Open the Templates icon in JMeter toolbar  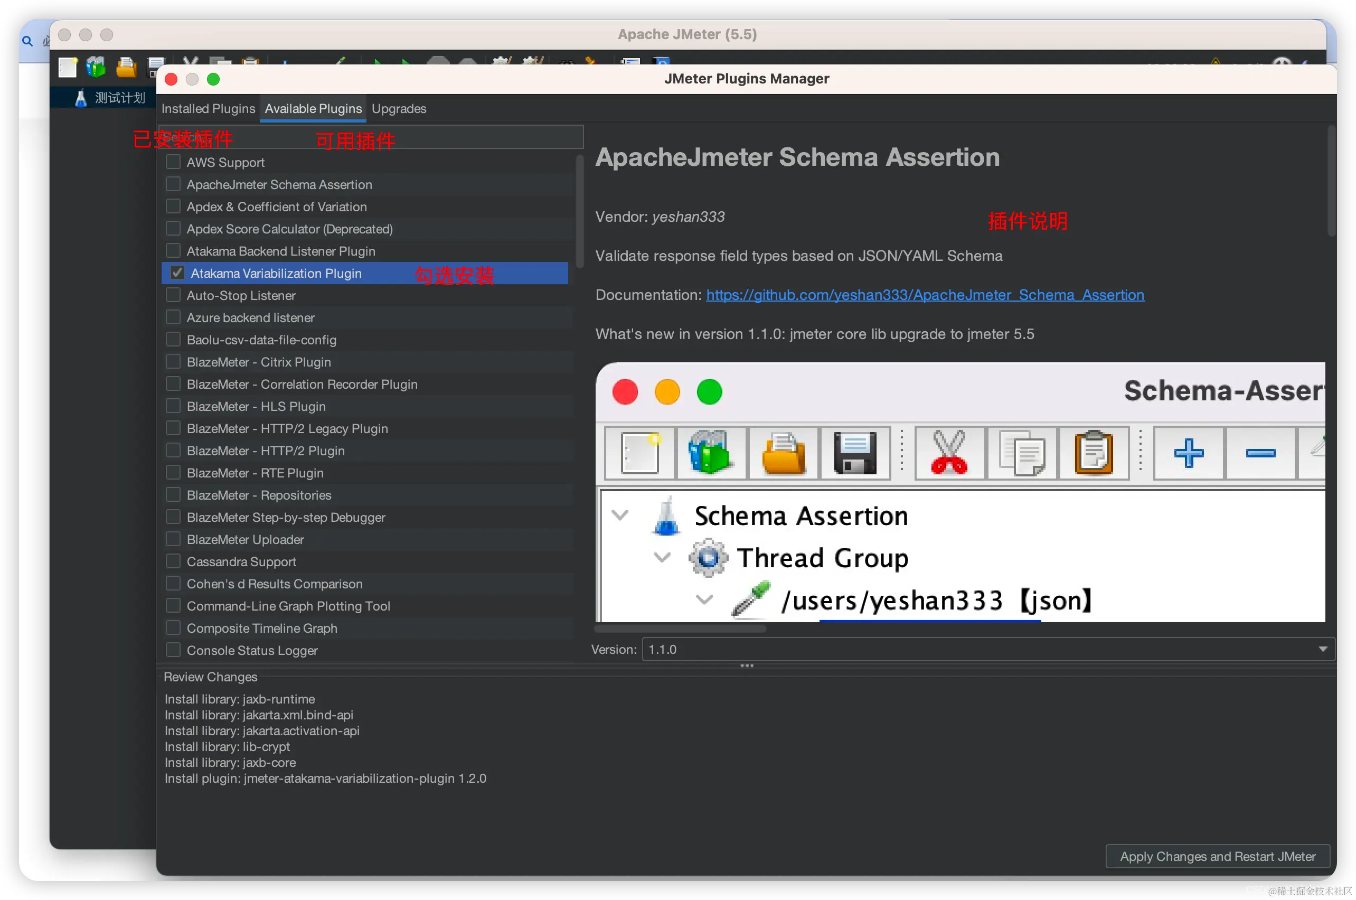(96, 67)
